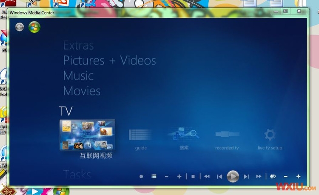Open the Tasks category
319x195 pixels.
[77, 175]
